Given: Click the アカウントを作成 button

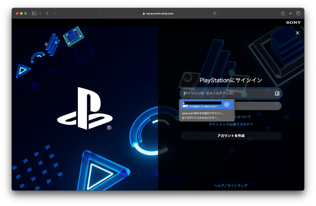Looking at the screenshot, I should click(x=231, y=135).
